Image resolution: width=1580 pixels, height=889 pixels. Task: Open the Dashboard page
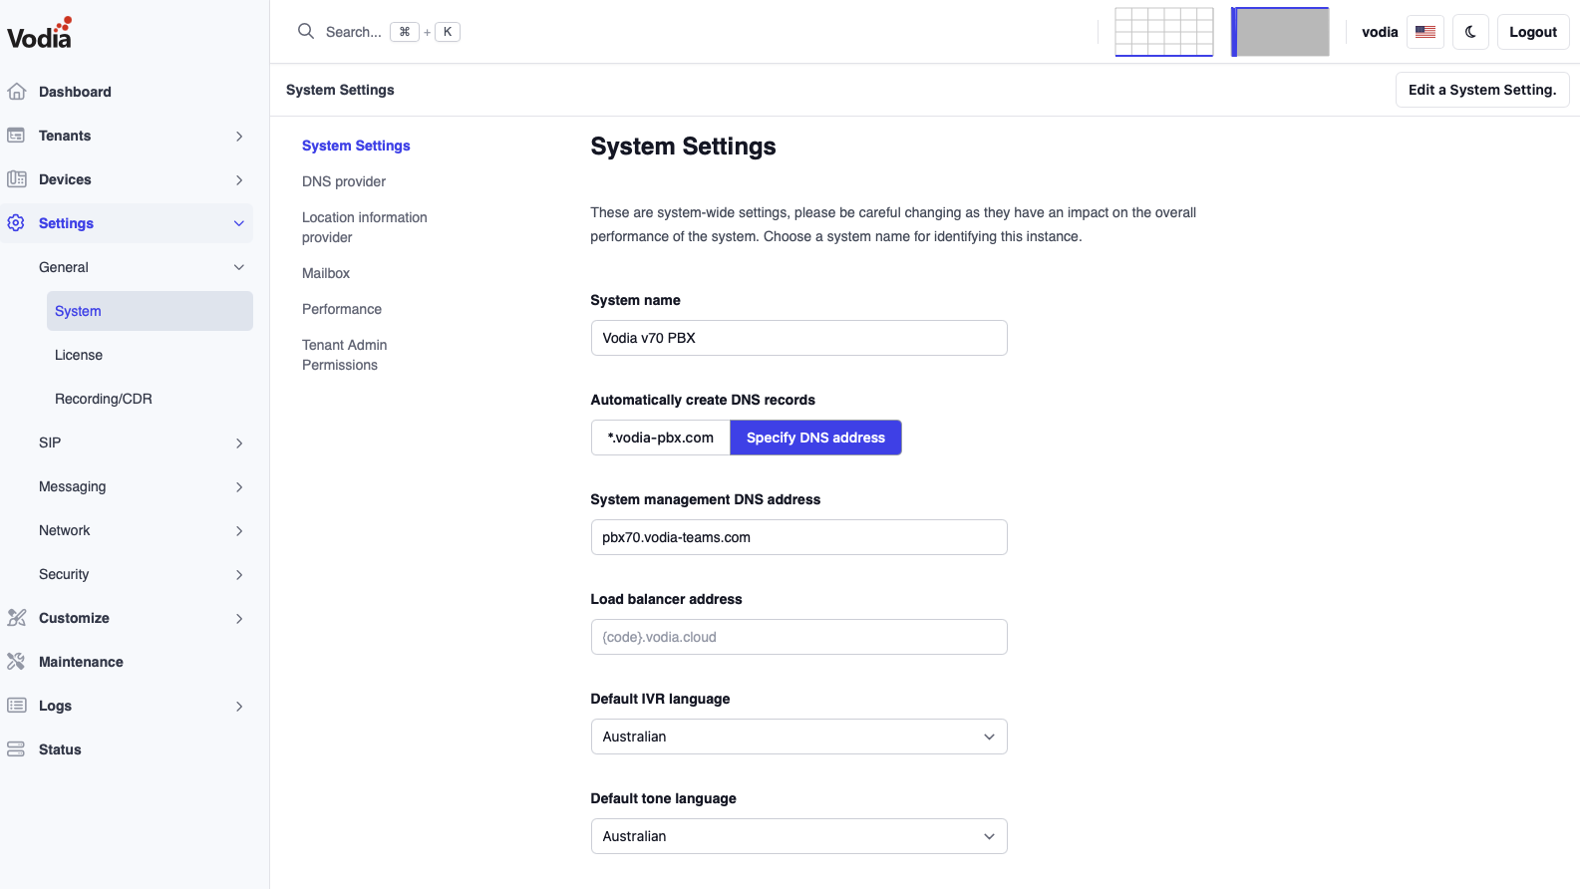point(75,92)
